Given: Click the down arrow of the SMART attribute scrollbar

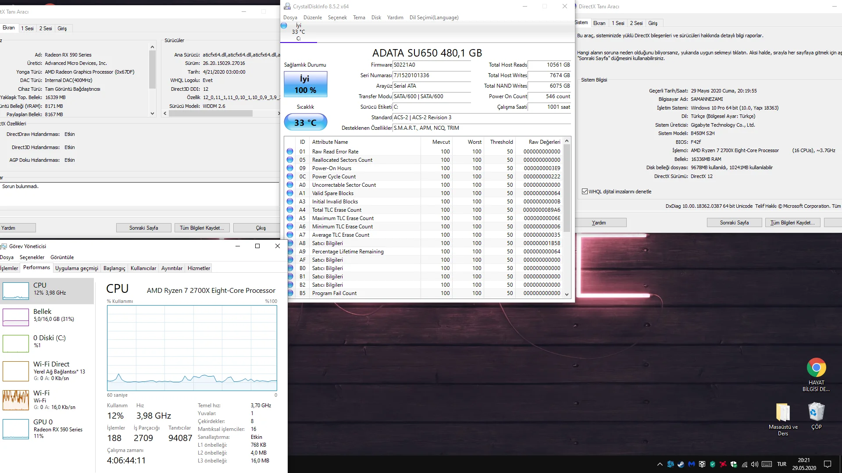Looking at the screenshot, I should point(567,295).
